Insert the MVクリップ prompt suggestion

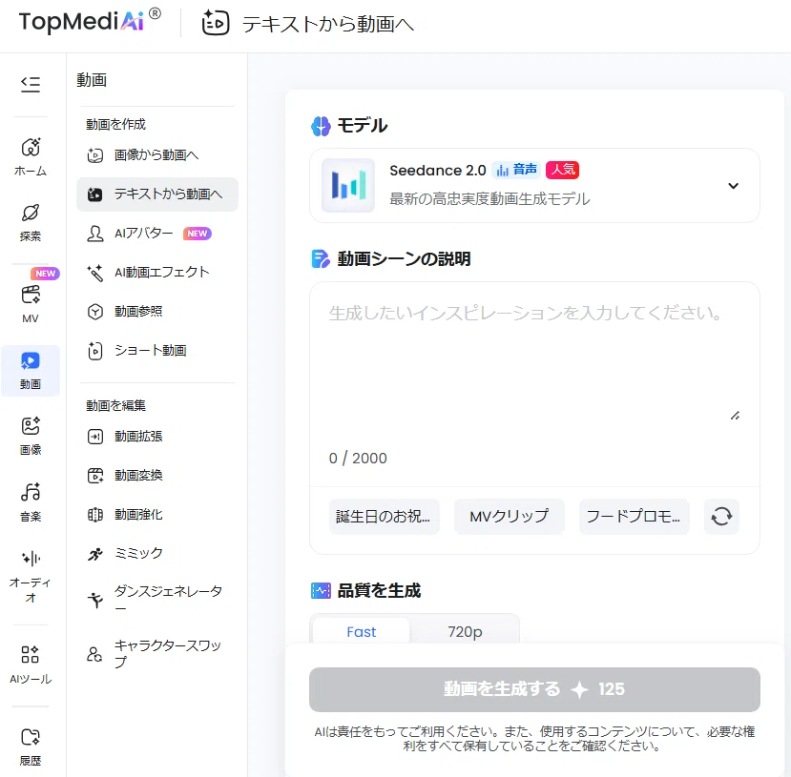[509, 517]
